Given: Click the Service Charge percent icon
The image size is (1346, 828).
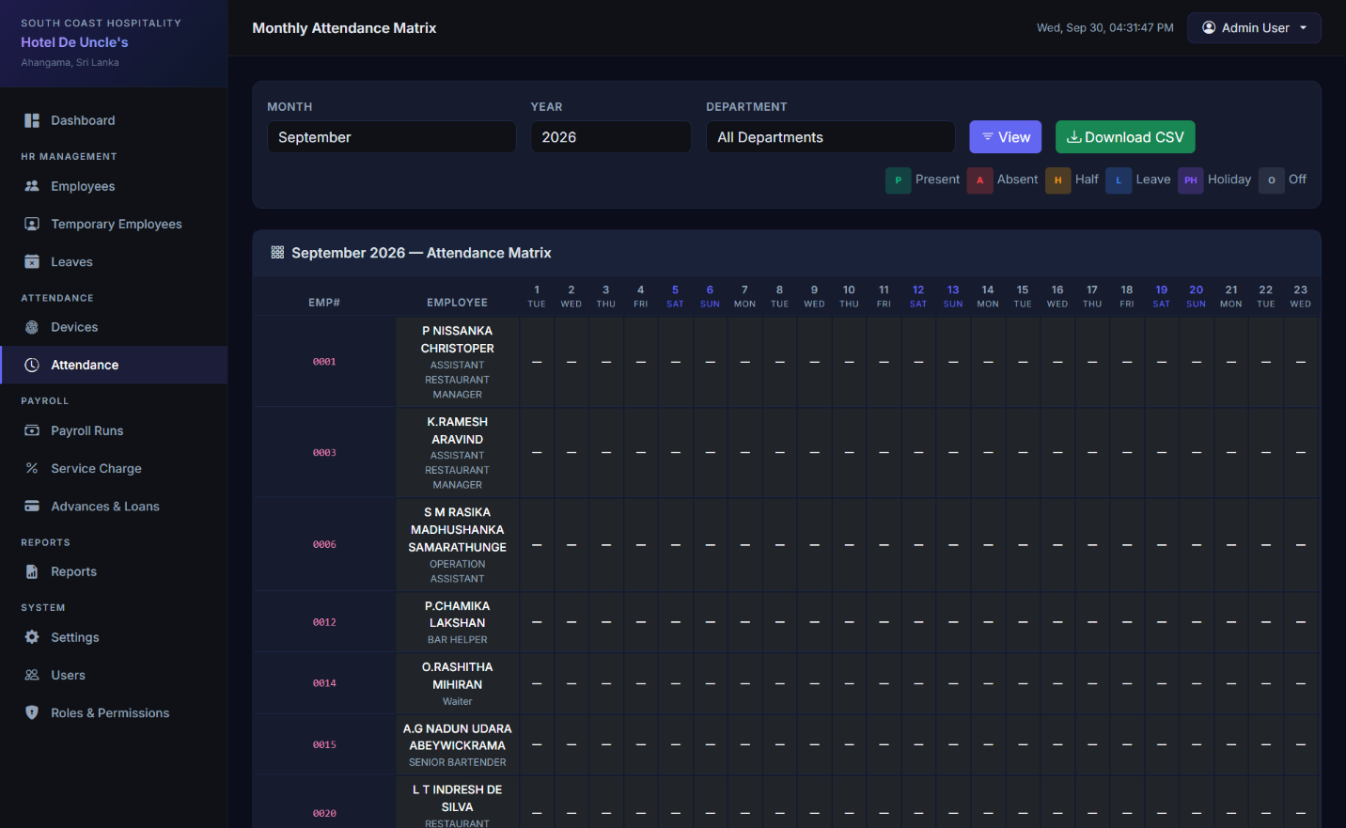Looking at the screenshot, I should click(x=32, y=468).
